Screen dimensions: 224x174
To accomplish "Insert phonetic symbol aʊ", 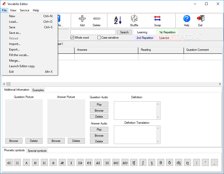I will pos(125,163).
